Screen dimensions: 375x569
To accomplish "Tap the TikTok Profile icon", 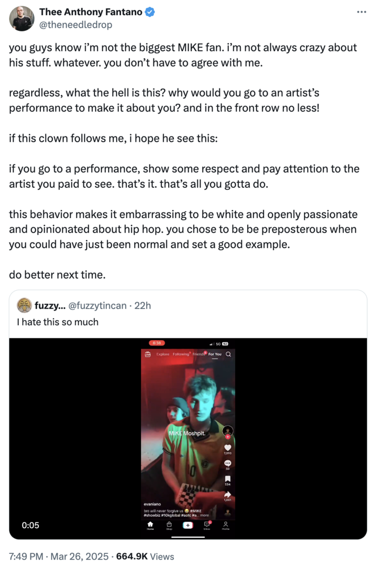I will point(226,525).
